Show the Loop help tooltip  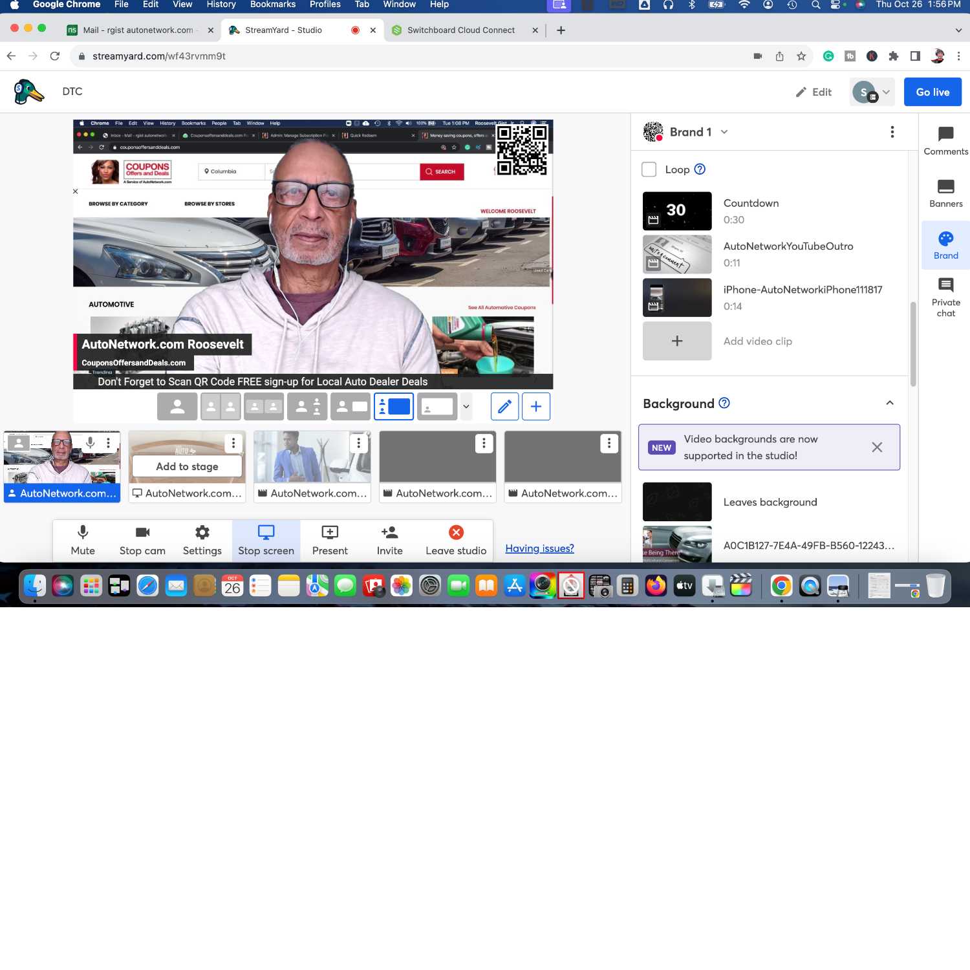pos(700,169)
